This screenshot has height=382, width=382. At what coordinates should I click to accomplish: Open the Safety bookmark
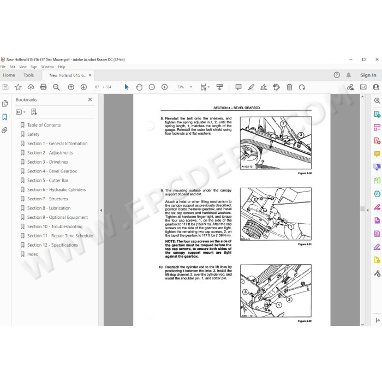(33, 134)
